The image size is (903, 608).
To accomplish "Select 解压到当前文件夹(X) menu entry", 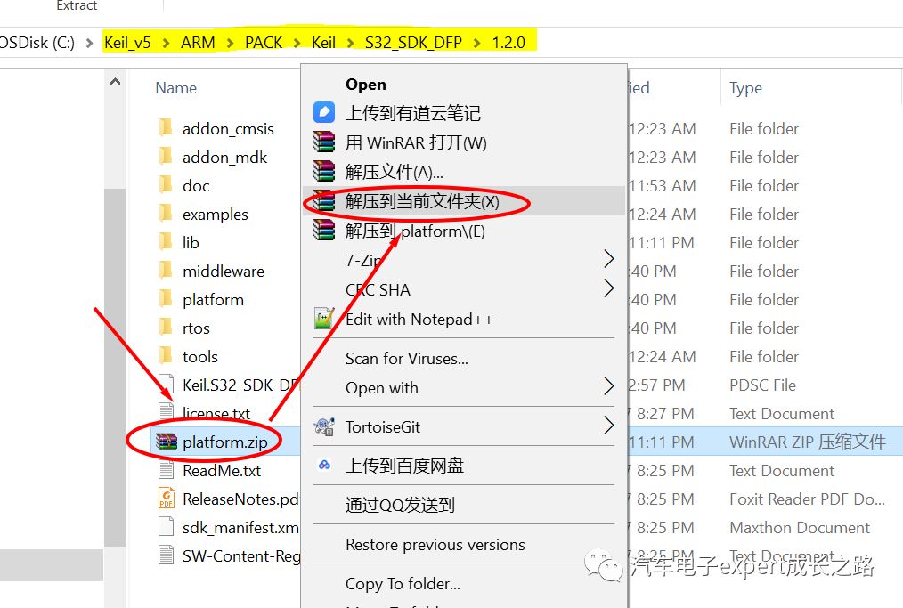I will tap(464, 201).
